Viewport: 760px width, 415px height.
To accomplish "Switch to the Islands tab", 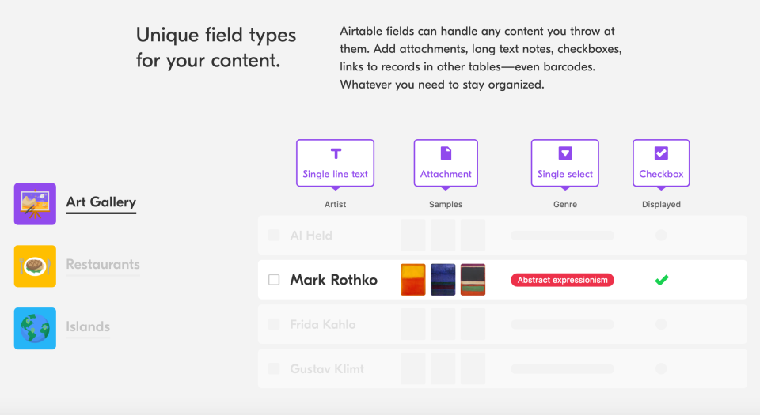I will click(x=88, y=326).
